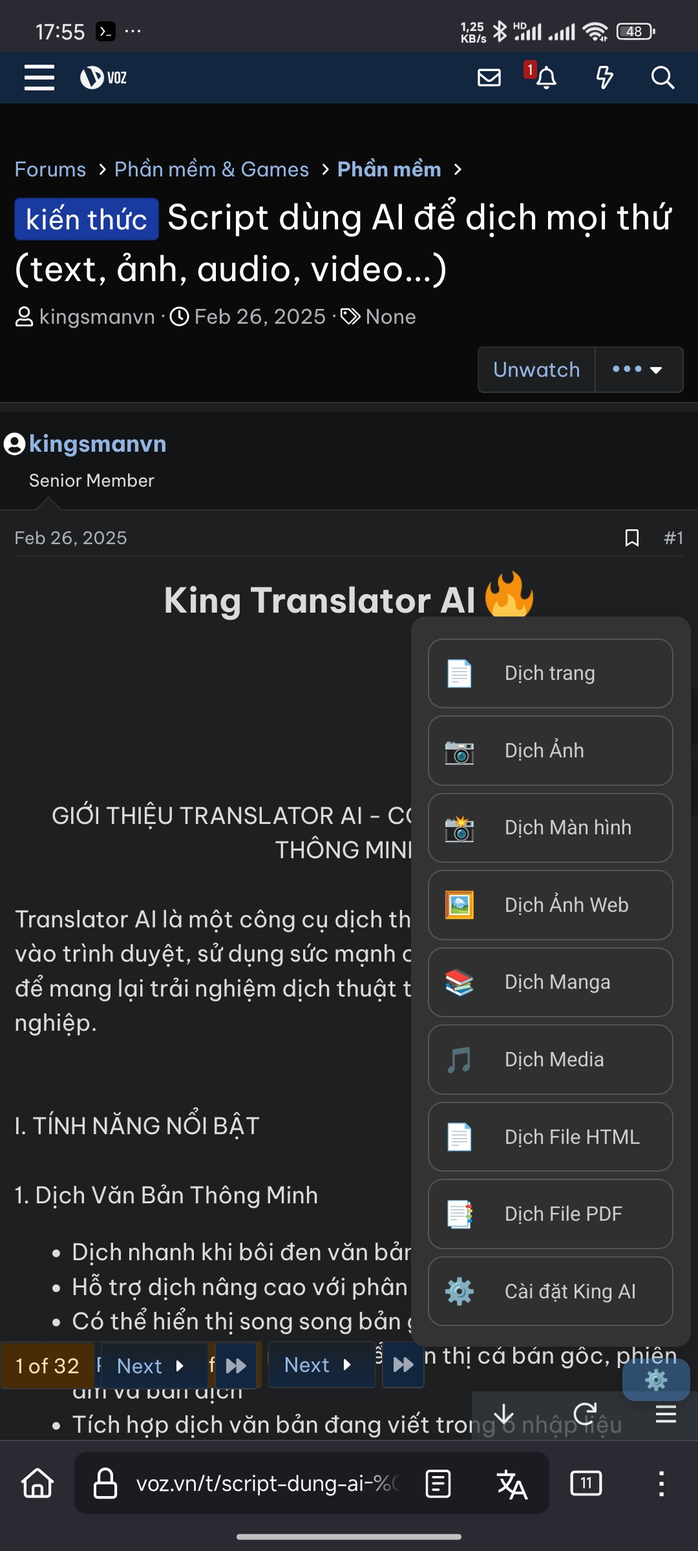Go to the browser home page
The height and width of the screenshot is (1551, 698).
37,1483
